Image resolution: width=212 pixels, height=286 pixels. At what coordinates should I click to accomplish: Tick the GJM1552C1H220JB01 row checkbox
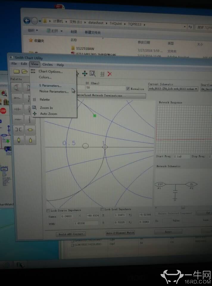[72, 245]
